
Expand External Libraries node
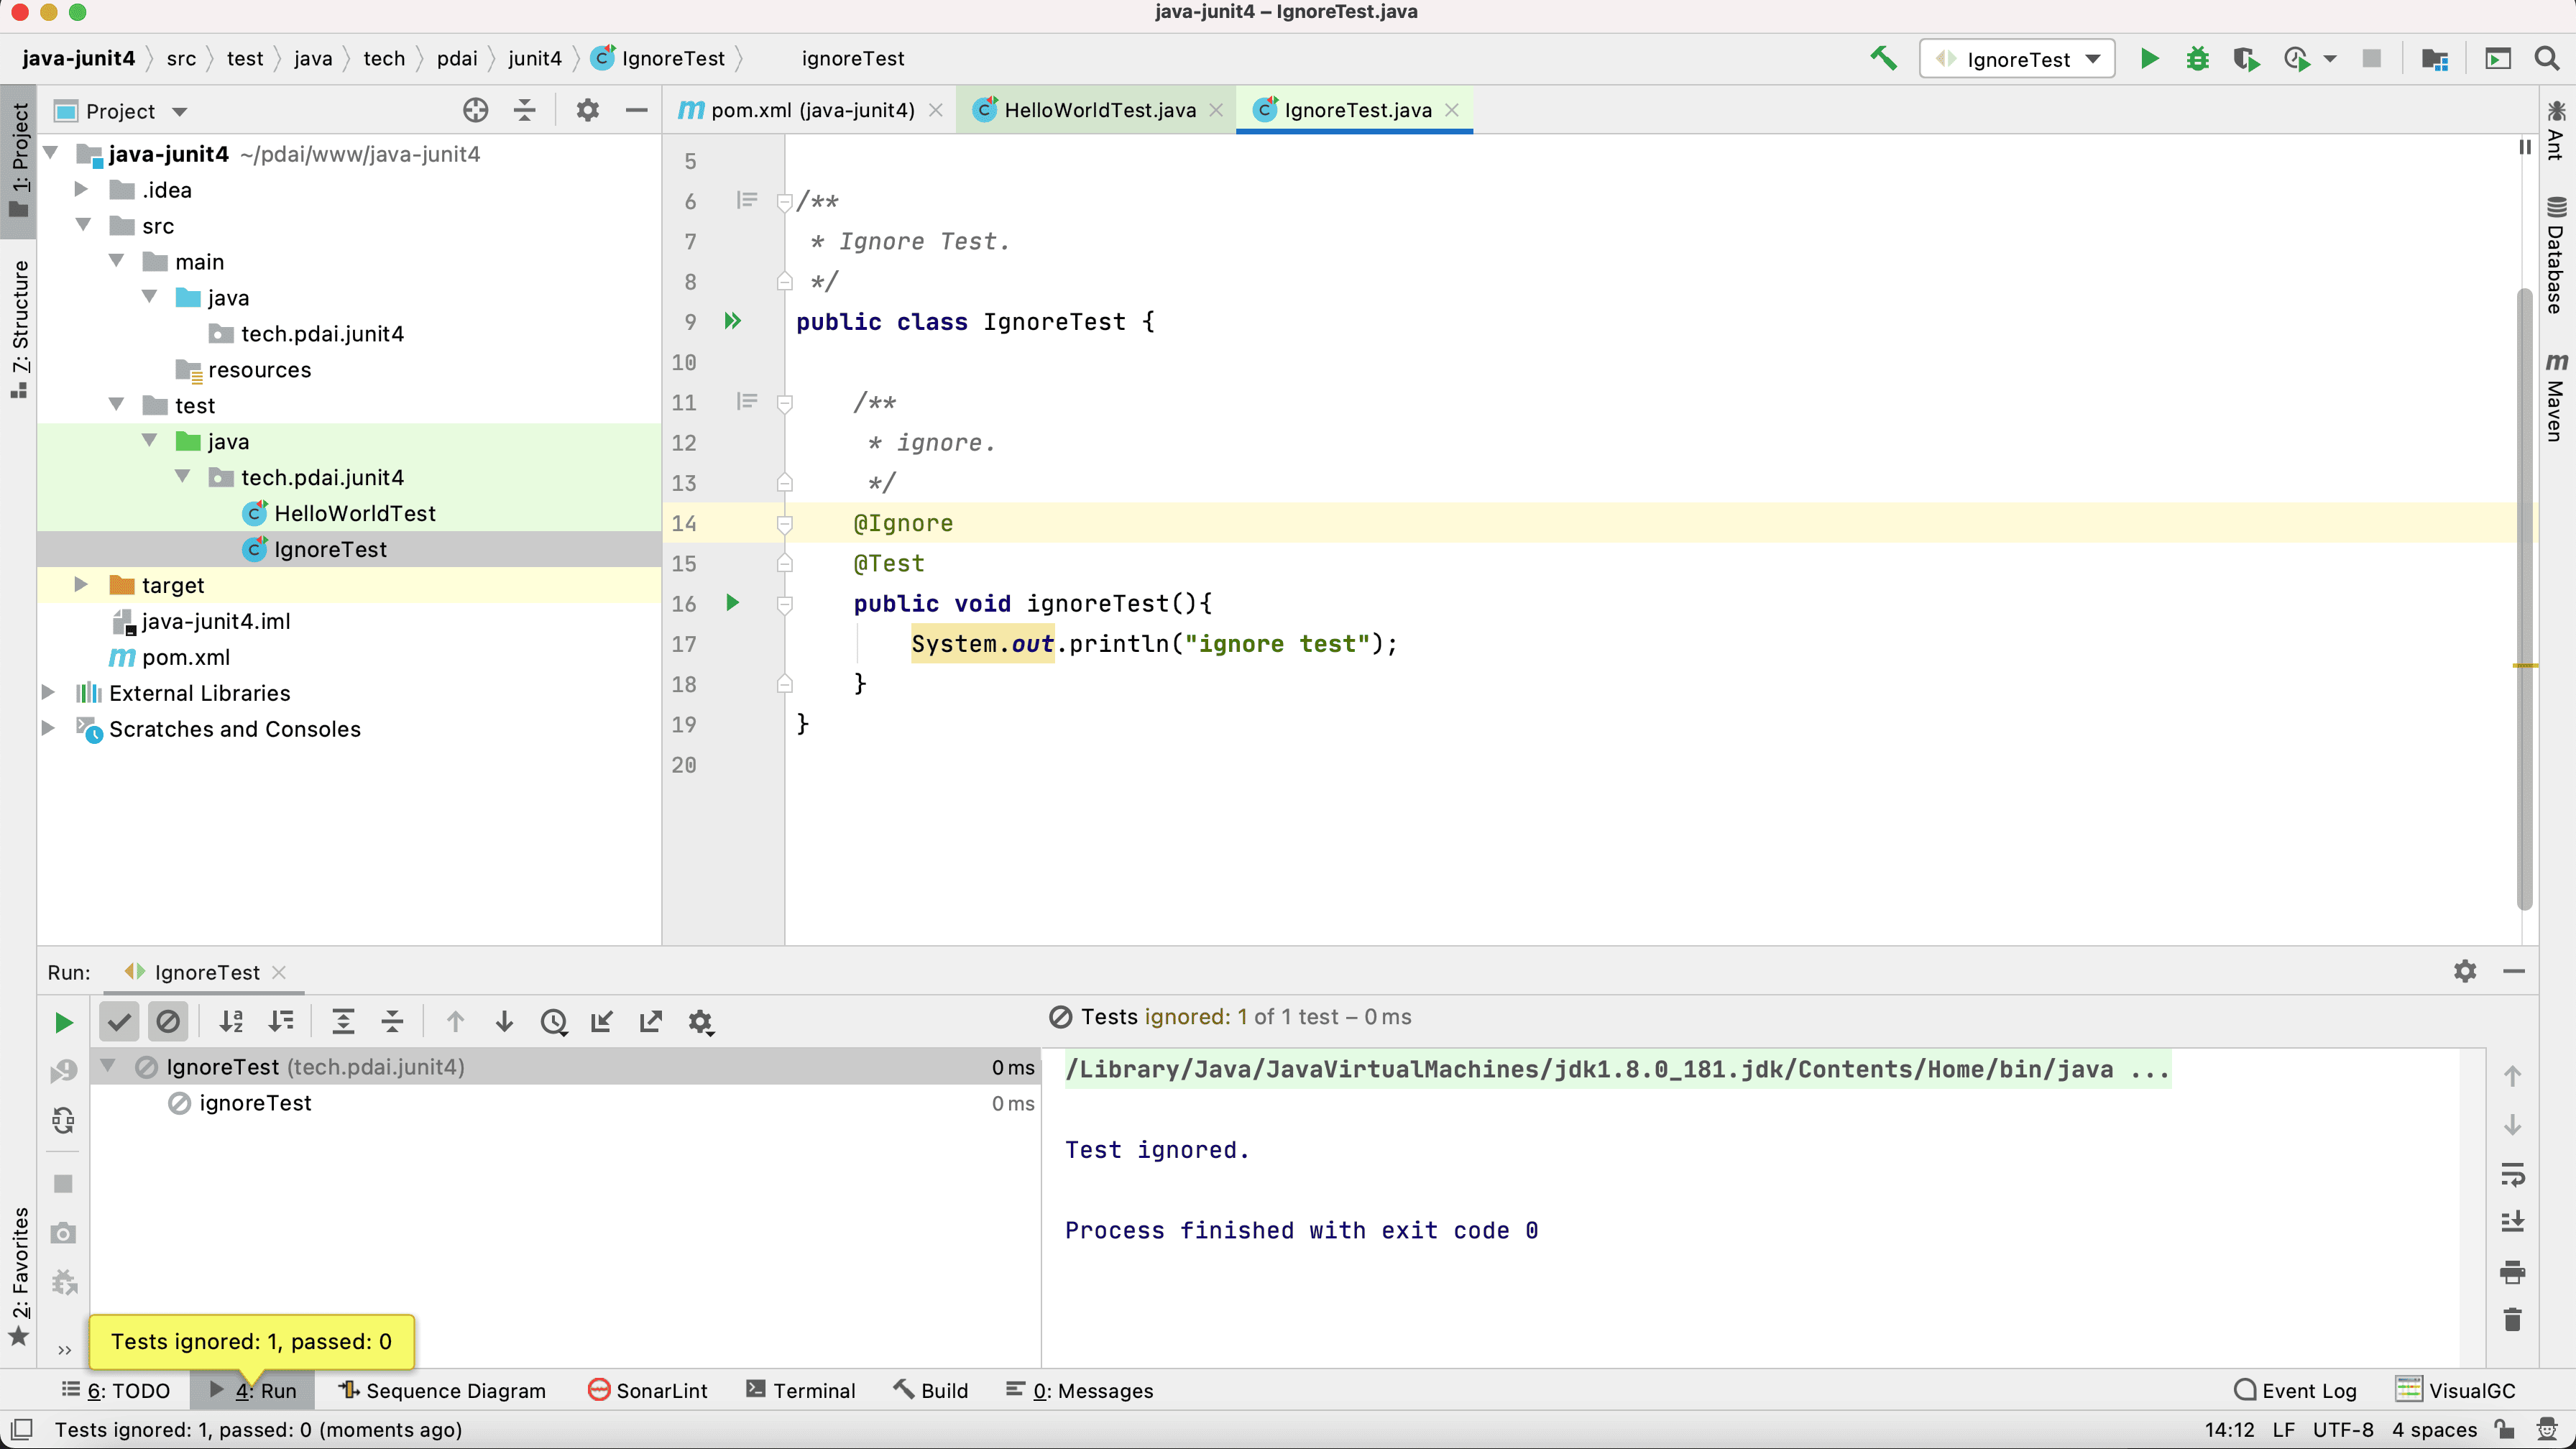pos(48,693)
